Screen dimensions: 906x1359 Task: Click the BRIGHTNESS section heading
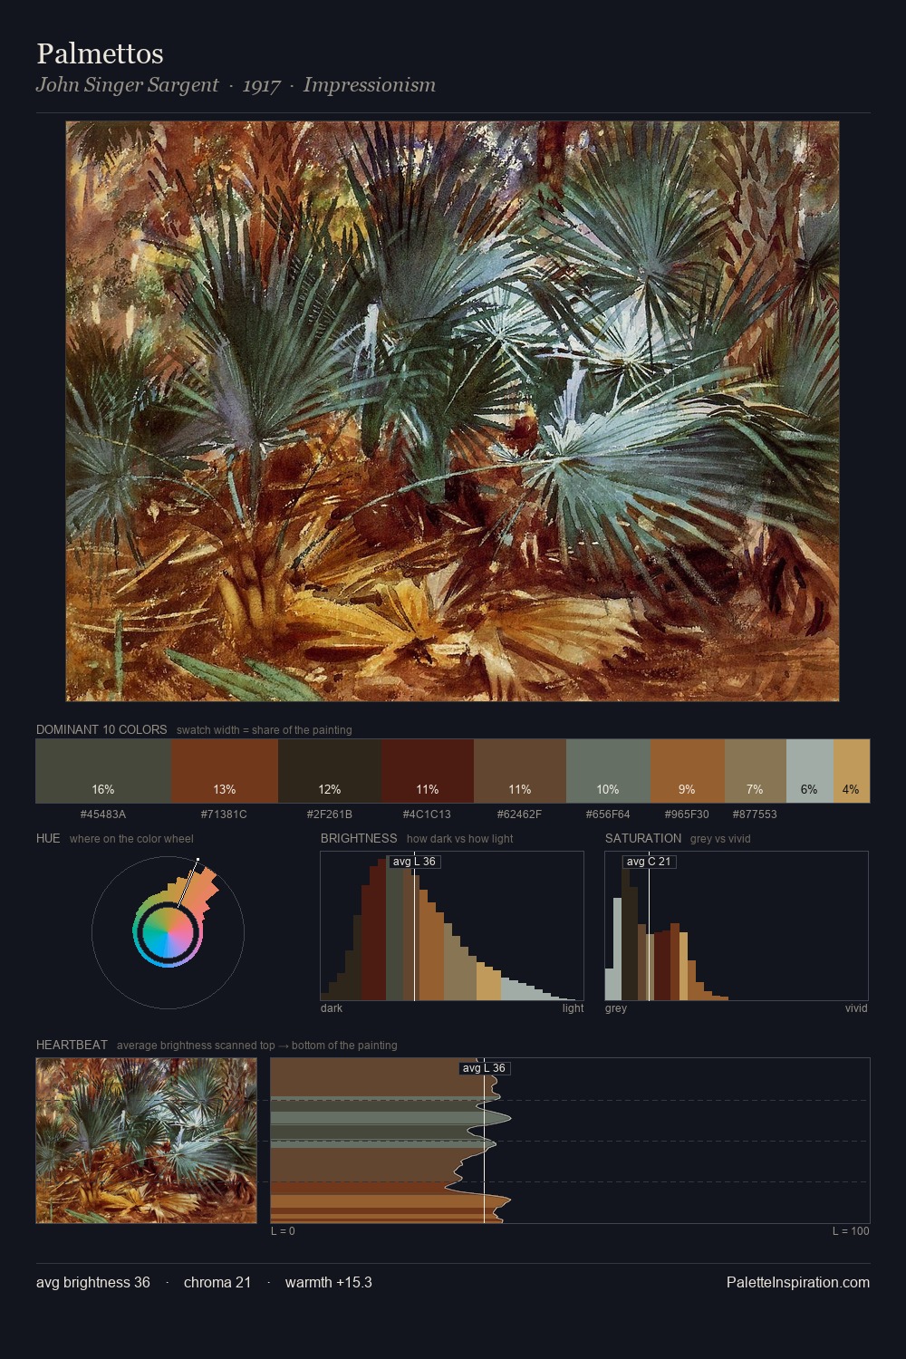(359, 838)
